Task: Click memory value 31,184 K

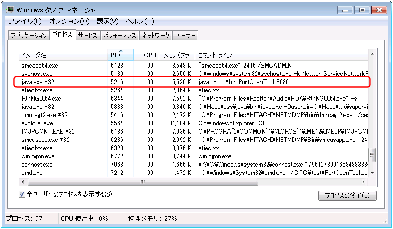Action: click(180, 123)
